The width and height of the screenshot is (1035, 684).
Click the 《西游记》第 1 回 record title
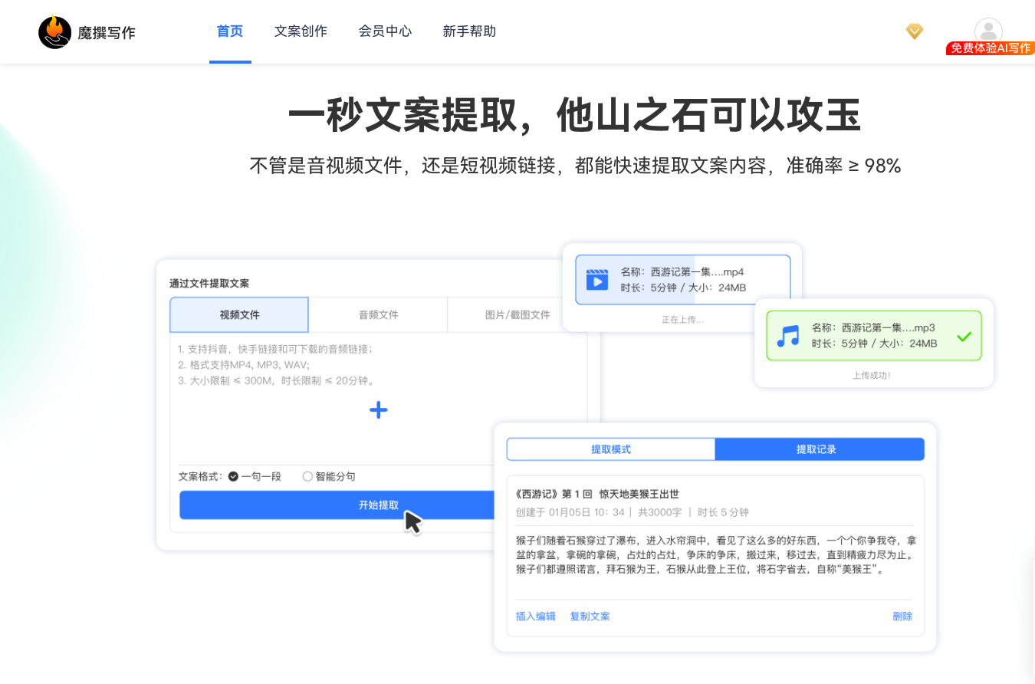(x=598, y=494)
